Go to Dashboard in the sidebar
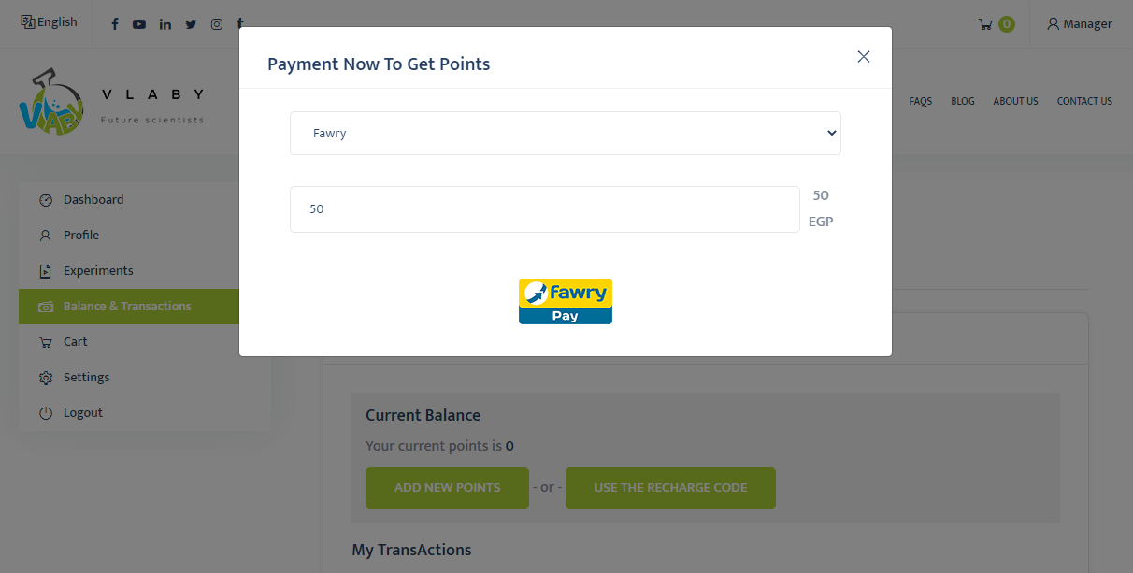 [93, 200]
